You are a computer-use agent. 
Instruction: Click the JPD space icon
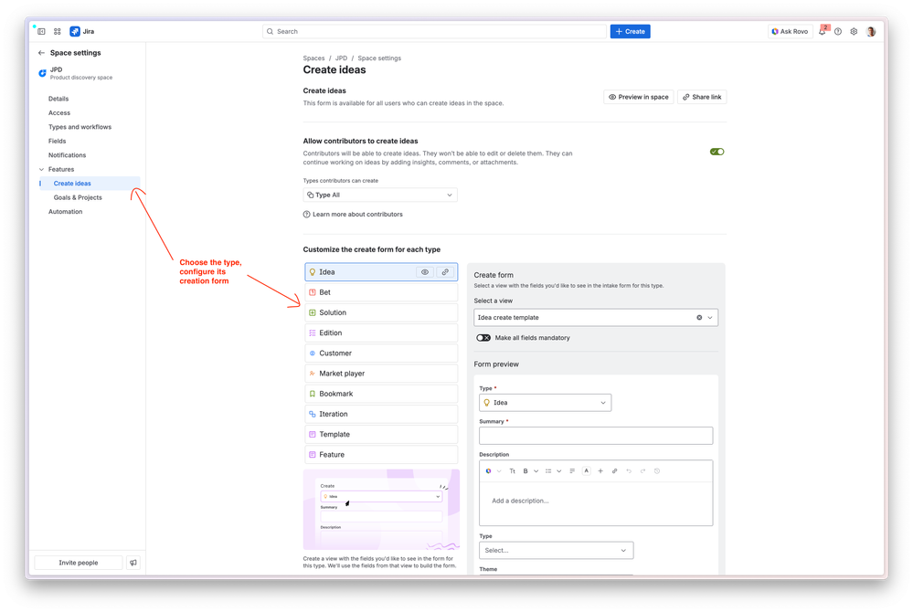tap(42, 73)
